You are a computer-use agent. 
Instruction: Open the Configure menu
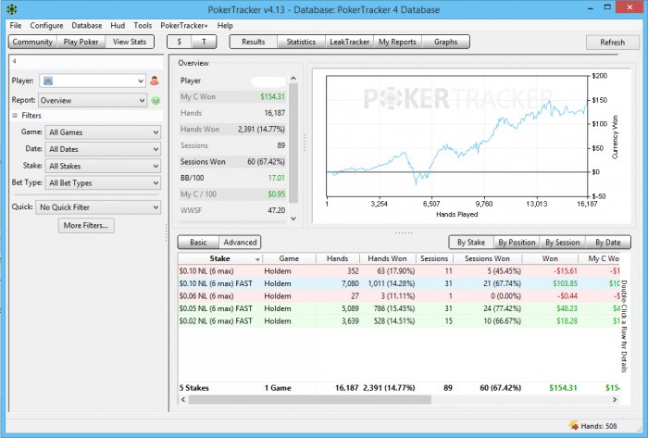(46, 25)
